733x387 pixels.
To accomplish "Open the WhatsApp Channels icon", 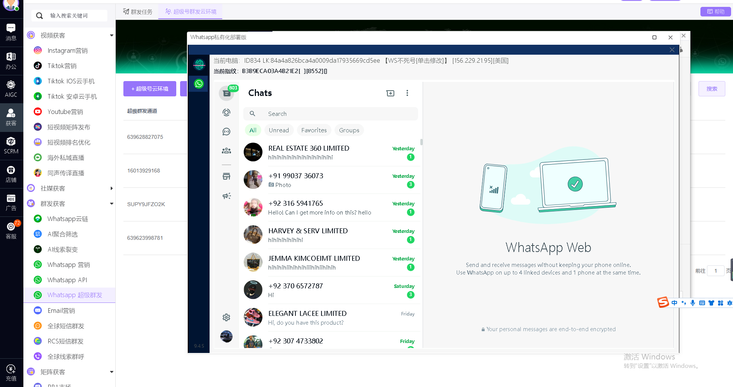I will 226,132.
